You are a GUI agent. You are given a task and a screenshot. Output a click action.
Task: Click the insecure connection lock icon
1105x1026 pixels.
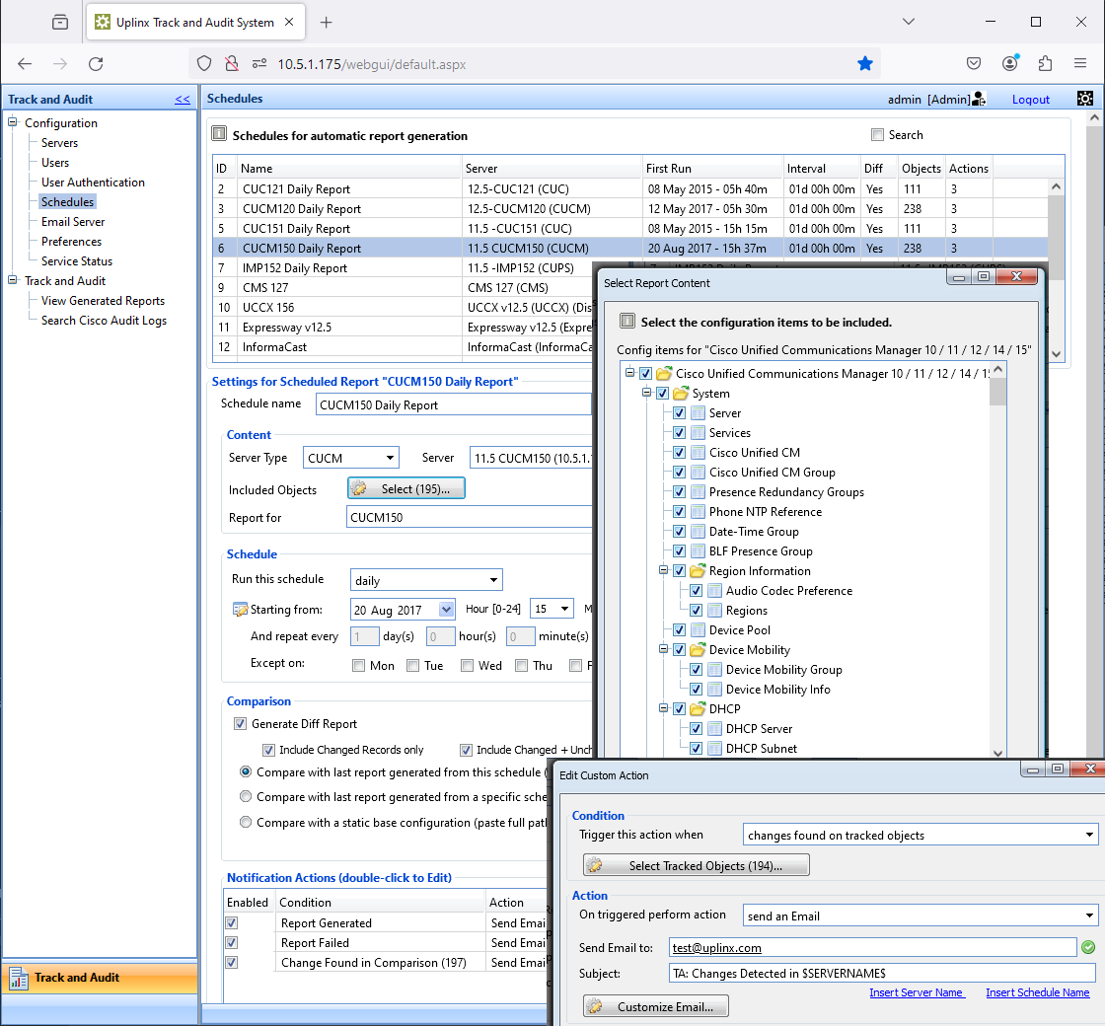[231, 64]
